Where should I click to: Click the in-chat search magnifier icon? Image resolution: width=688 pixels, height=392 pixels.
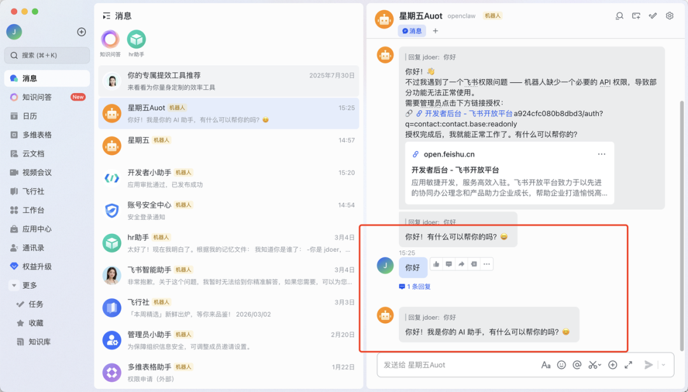620,17
